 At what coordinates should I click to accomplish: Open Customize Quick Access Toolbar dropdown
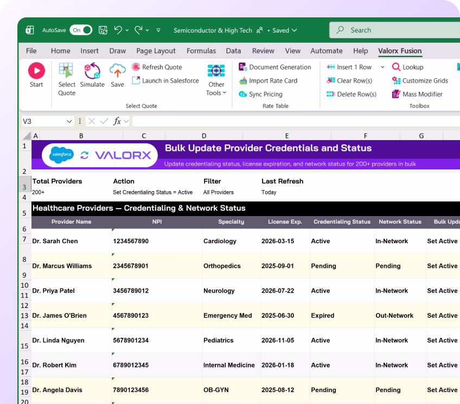pos(158,30)
